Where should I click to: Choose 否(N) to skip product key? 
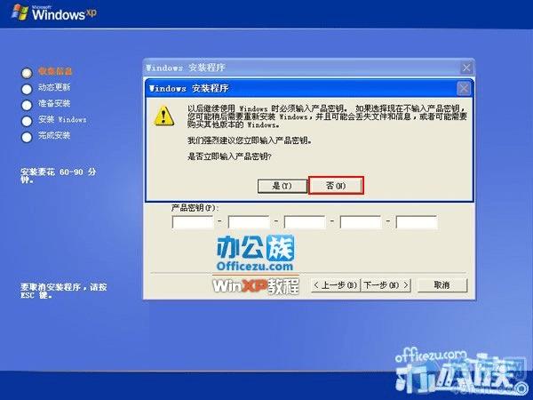coord(336,186)
